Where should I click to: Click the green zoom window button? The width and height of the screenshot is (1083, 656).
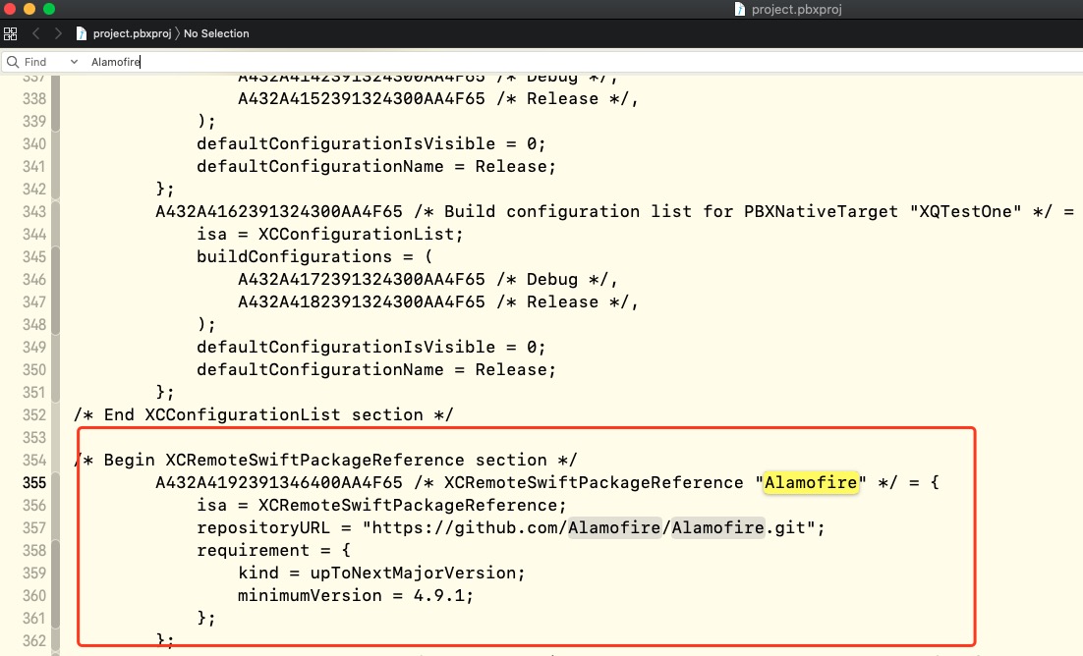click(49, 9)
